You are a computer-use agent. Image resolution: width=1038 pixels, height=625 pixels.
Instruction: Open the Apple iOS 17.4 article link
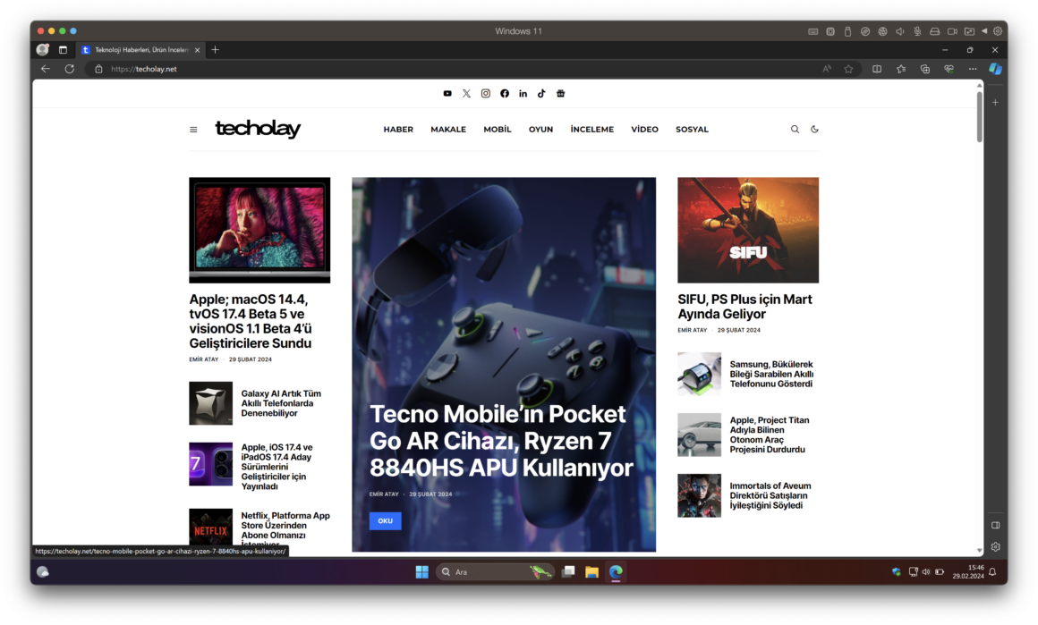(277, 467)
